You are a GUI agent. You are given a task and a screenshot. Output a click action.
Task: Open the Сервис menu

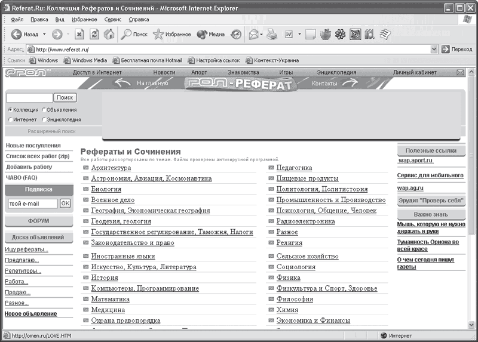coord(112,19)
